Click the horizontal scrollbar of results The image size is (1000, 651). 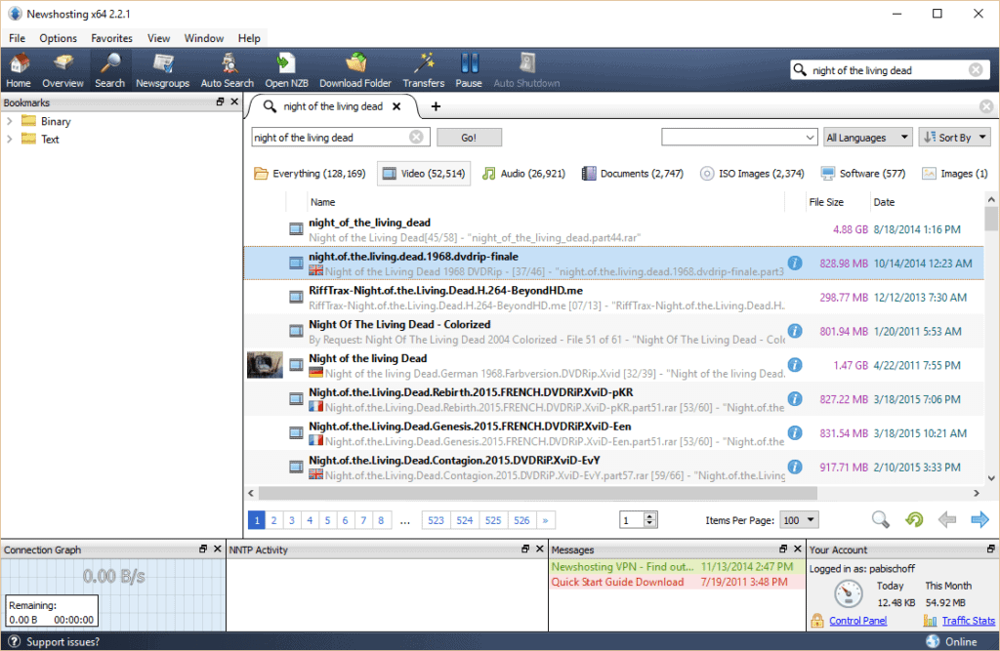click(x=538, y=493)
